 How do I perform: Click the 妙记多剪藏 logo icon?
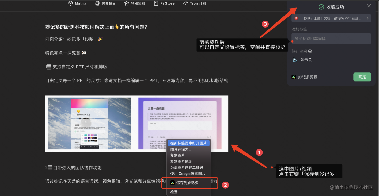tap(294, 77)
